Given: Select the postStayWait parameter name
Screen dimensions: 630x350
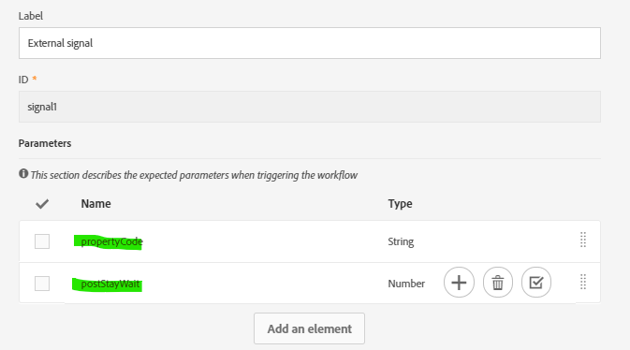Looking at the screenshot, I should [x=110, y=284].
